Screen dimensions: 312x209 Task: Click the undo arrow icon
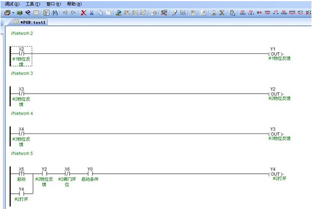[x=65, y=13]
